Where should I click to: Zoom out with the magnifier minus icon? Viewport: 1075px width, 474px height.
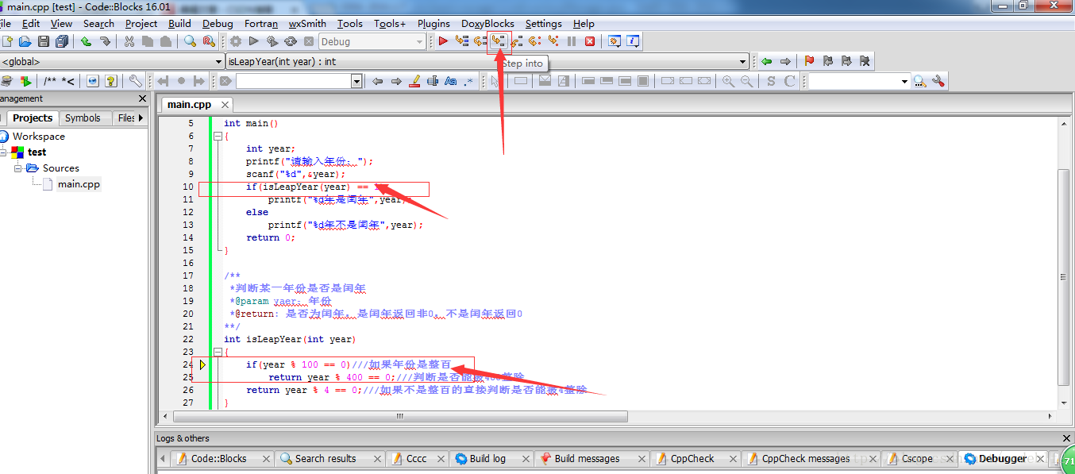click(746, 81)
